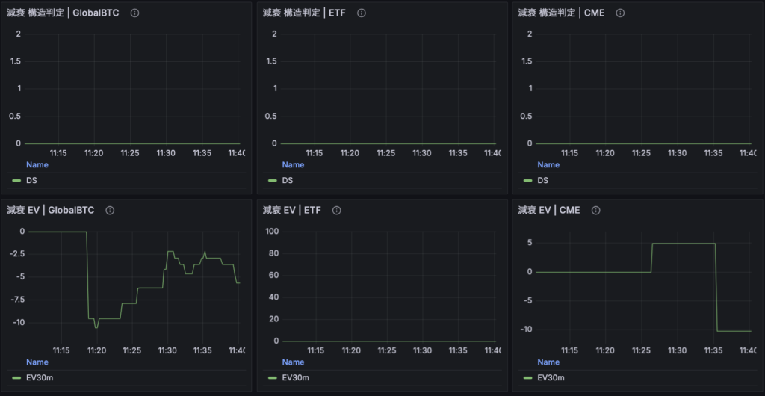This screenshot has width=765, height=396.
Task: Click green color swatch beside DS in CME legend
Action: (x=527, y=180)
